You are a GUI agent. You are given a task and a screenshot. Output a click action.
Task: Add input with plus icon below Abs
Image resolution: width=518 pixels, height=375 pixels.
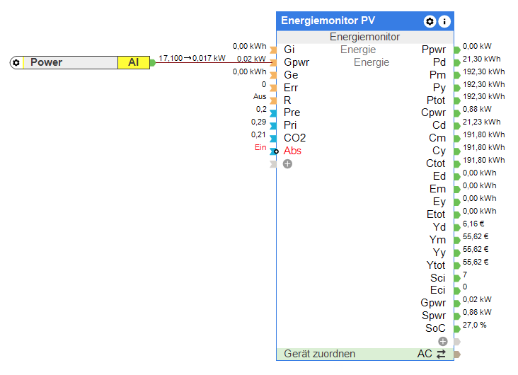tap(287, 164)
